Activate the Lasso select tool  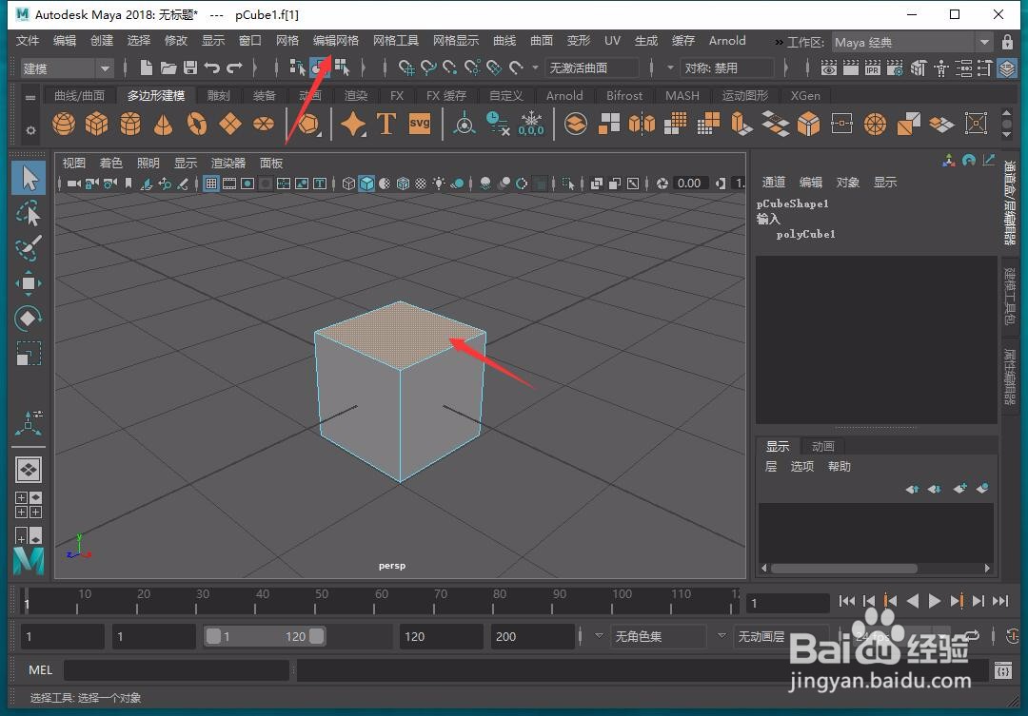[29, 214]
